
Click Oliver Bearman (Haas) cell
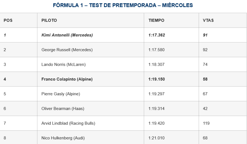point(63,109)
